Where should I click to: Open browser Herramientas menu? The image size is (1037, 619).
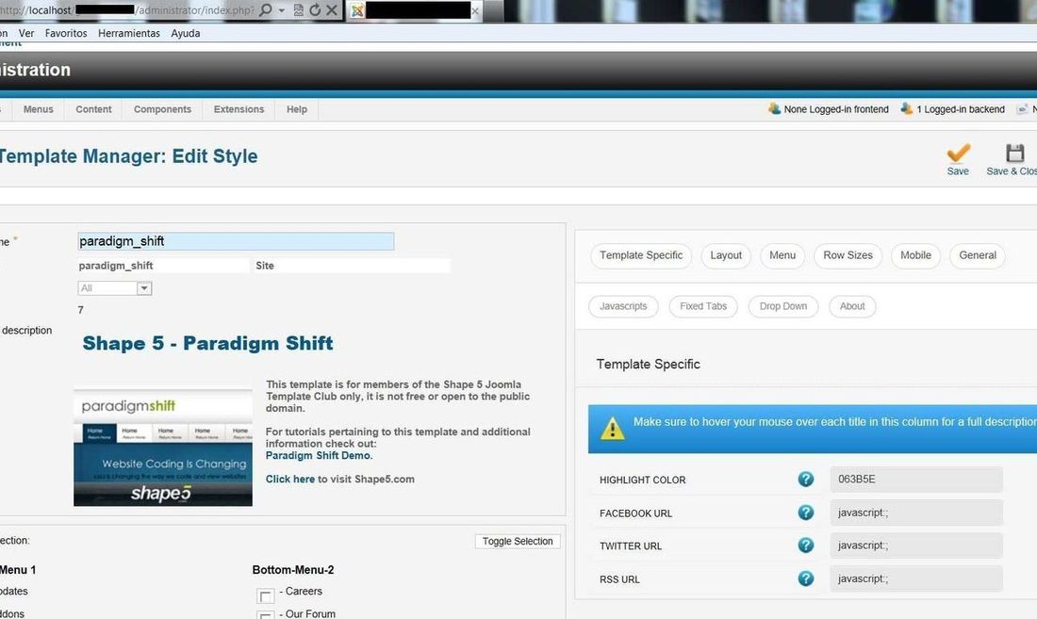tap(129, 33)
